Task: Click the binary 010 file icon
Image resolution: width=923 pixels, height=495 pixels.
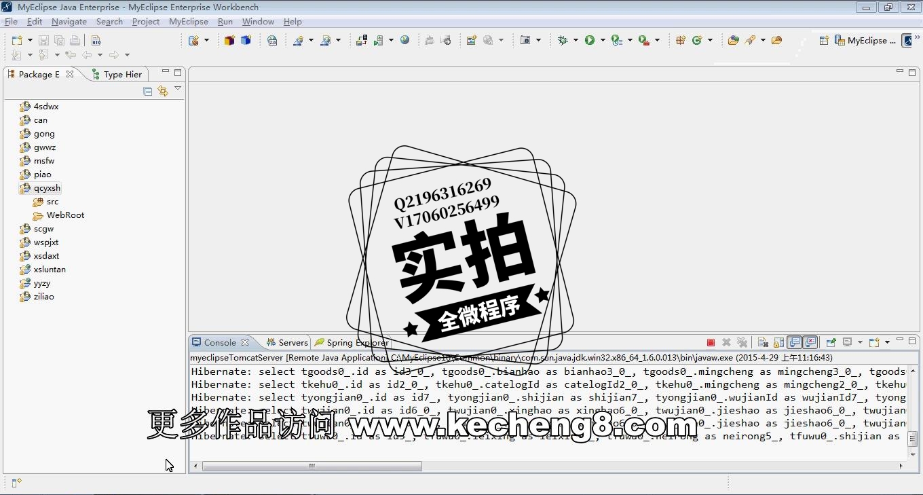Action: coord(96,41)
